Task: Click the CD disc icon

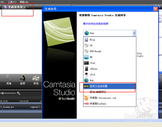Action: pyautogui.click(x=86, y=45)
